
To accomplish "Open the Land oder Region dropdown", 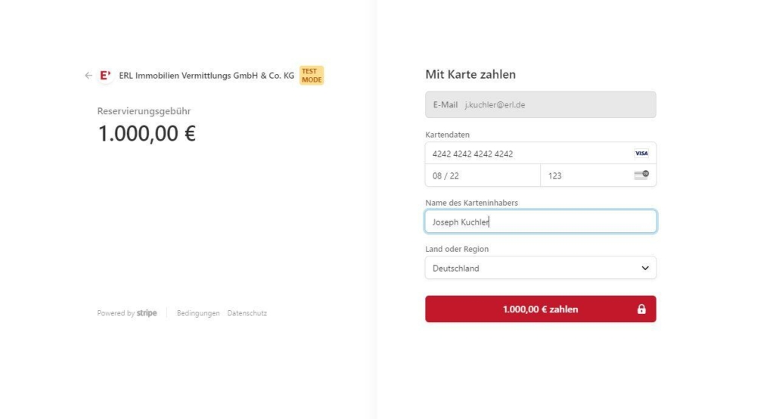I will click(541, 268).
